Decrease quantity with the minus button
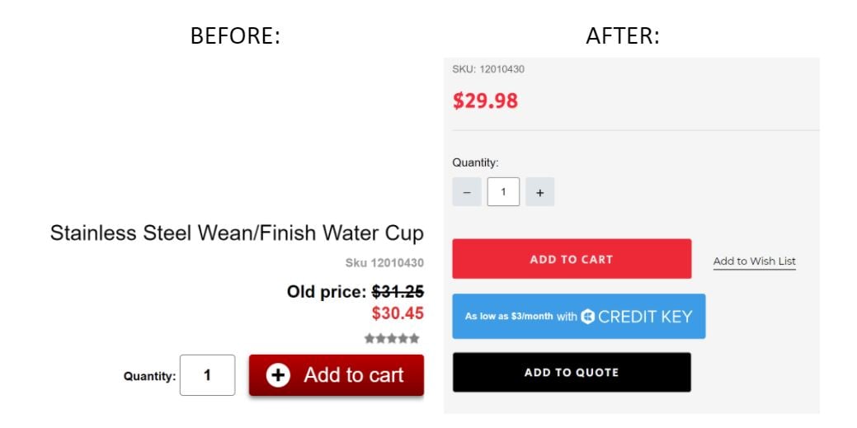Viewport: 857px width, 428px height. click(x=467, y=192)
